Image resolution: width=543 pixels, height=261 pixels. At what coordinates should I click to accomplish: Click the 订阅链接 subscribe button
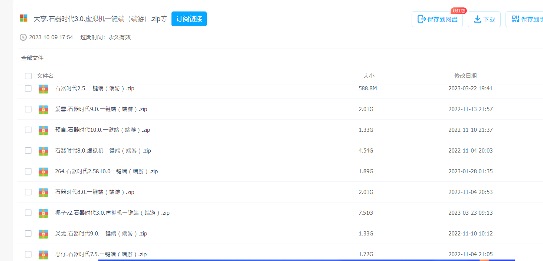189,19
